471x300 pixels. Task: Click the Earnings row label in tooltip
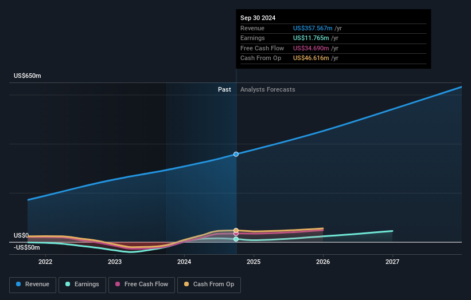[252, 38]
